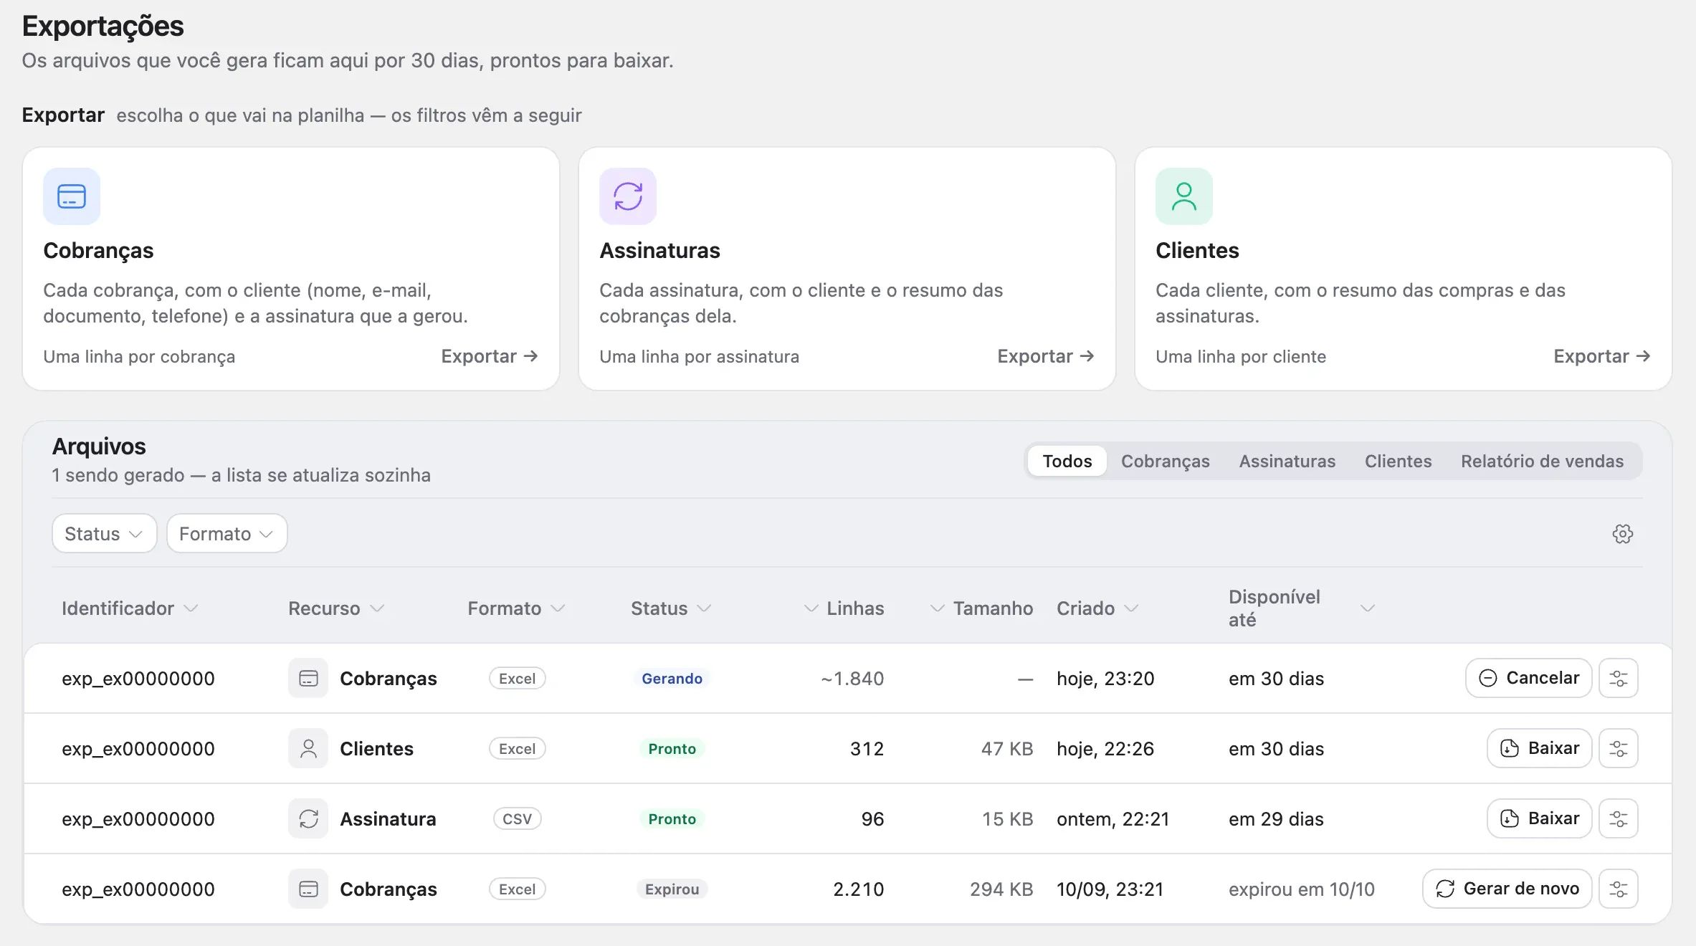Expand the Formato column header menu

click(x=516, y=608)
